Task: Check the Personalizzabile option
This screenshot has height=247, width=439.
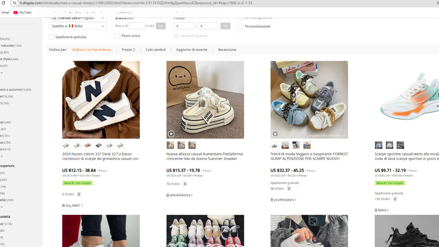Action: (241, 26)
